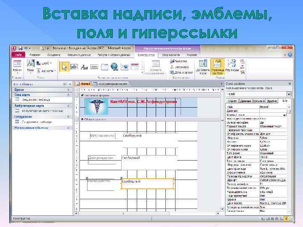Click the Область данных section bar
The height and width of the screenshot is (227, 303).
pyautogui.click(x=150, y=119)
